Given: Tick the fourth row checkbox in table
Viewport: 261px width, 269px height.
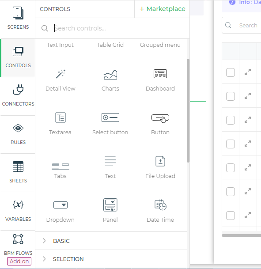Looking at the screenshot, I should 231,144.
